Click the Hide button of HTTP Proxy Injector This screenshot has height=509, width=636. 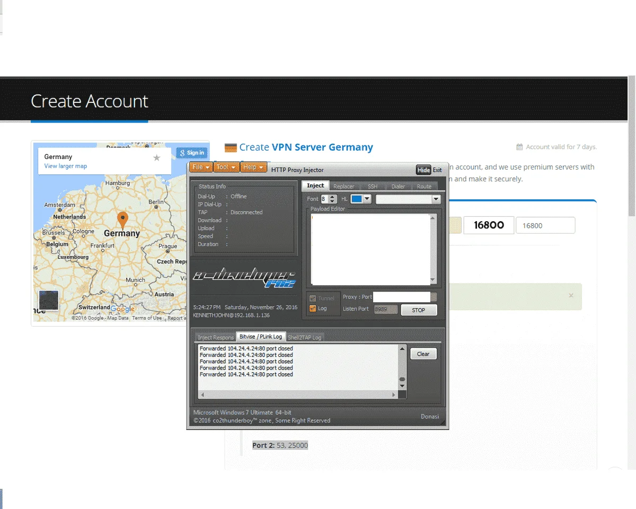[423, 170]
